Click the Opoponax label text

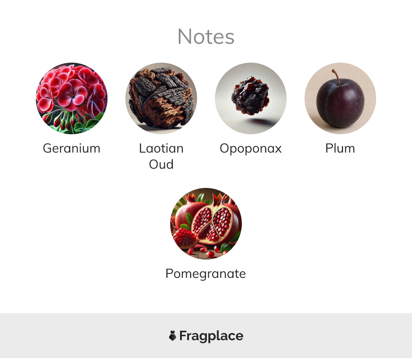pos(251,149)
